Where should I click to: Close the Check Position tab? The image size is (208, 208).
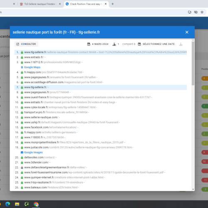106,4
